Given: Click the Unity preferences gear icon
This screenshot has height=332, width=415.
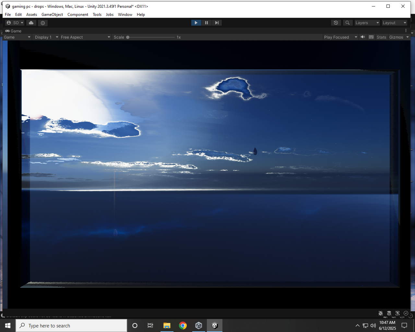Looking at the screenshot, I should point(43,23).
